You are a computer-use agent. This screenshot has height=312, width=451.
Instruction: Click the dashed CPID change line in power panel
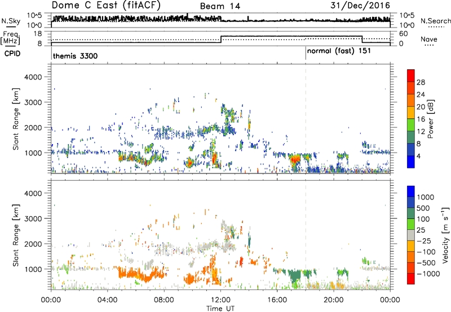pyautogui.click(x=306, y=118)
